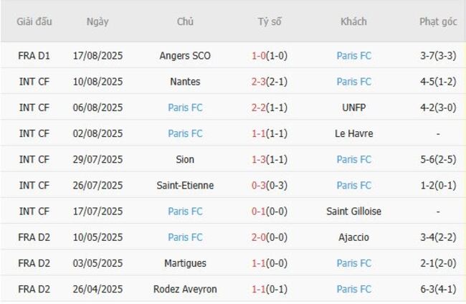
Task: Select the Saint Gilloise team name
Action: click(x=353, y=211)
